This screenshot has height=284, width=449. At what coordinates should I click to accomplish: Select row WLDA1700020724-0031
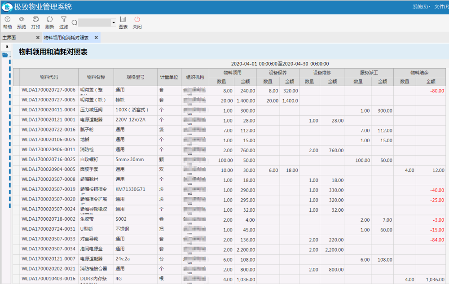229,230
